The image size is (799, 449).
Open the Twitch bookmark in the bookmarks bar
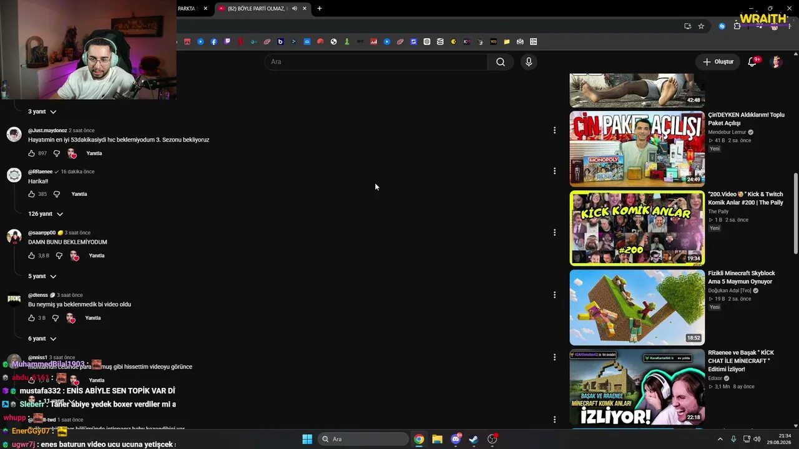point(227,42)
